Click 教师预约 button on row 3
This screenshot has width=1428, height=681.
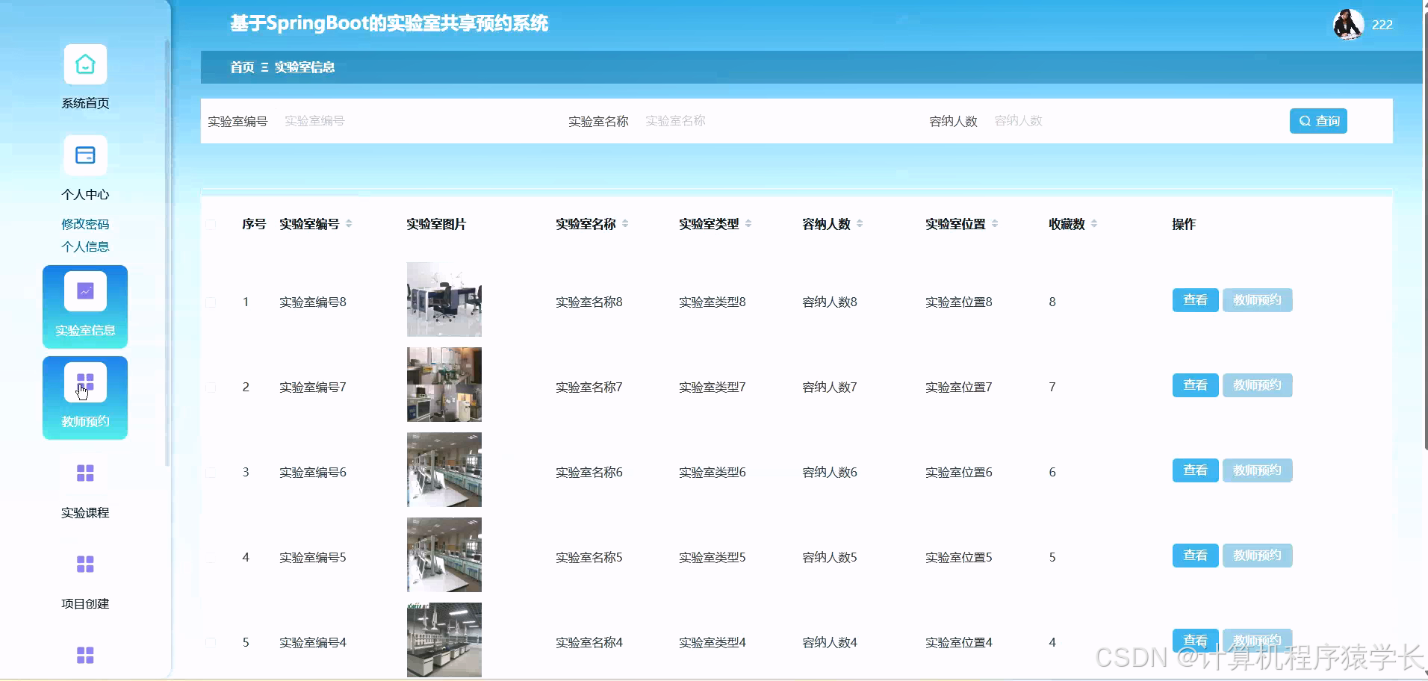pyautogui.click(x=1257, y=470)
